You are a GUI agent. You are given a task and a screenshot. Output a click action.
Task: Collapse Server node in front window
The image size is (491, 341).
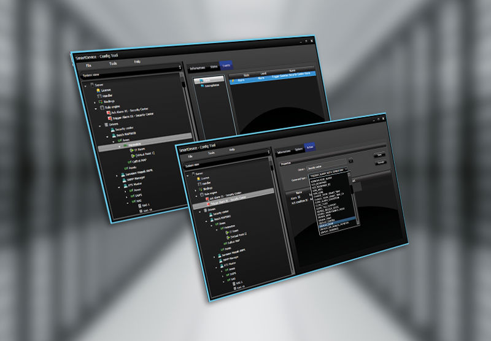(188, 175)
